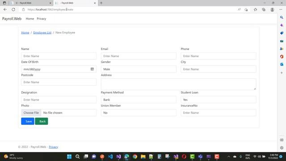Open Privacy in the navbar
The image size is (286, 161).
click(42, 19)
